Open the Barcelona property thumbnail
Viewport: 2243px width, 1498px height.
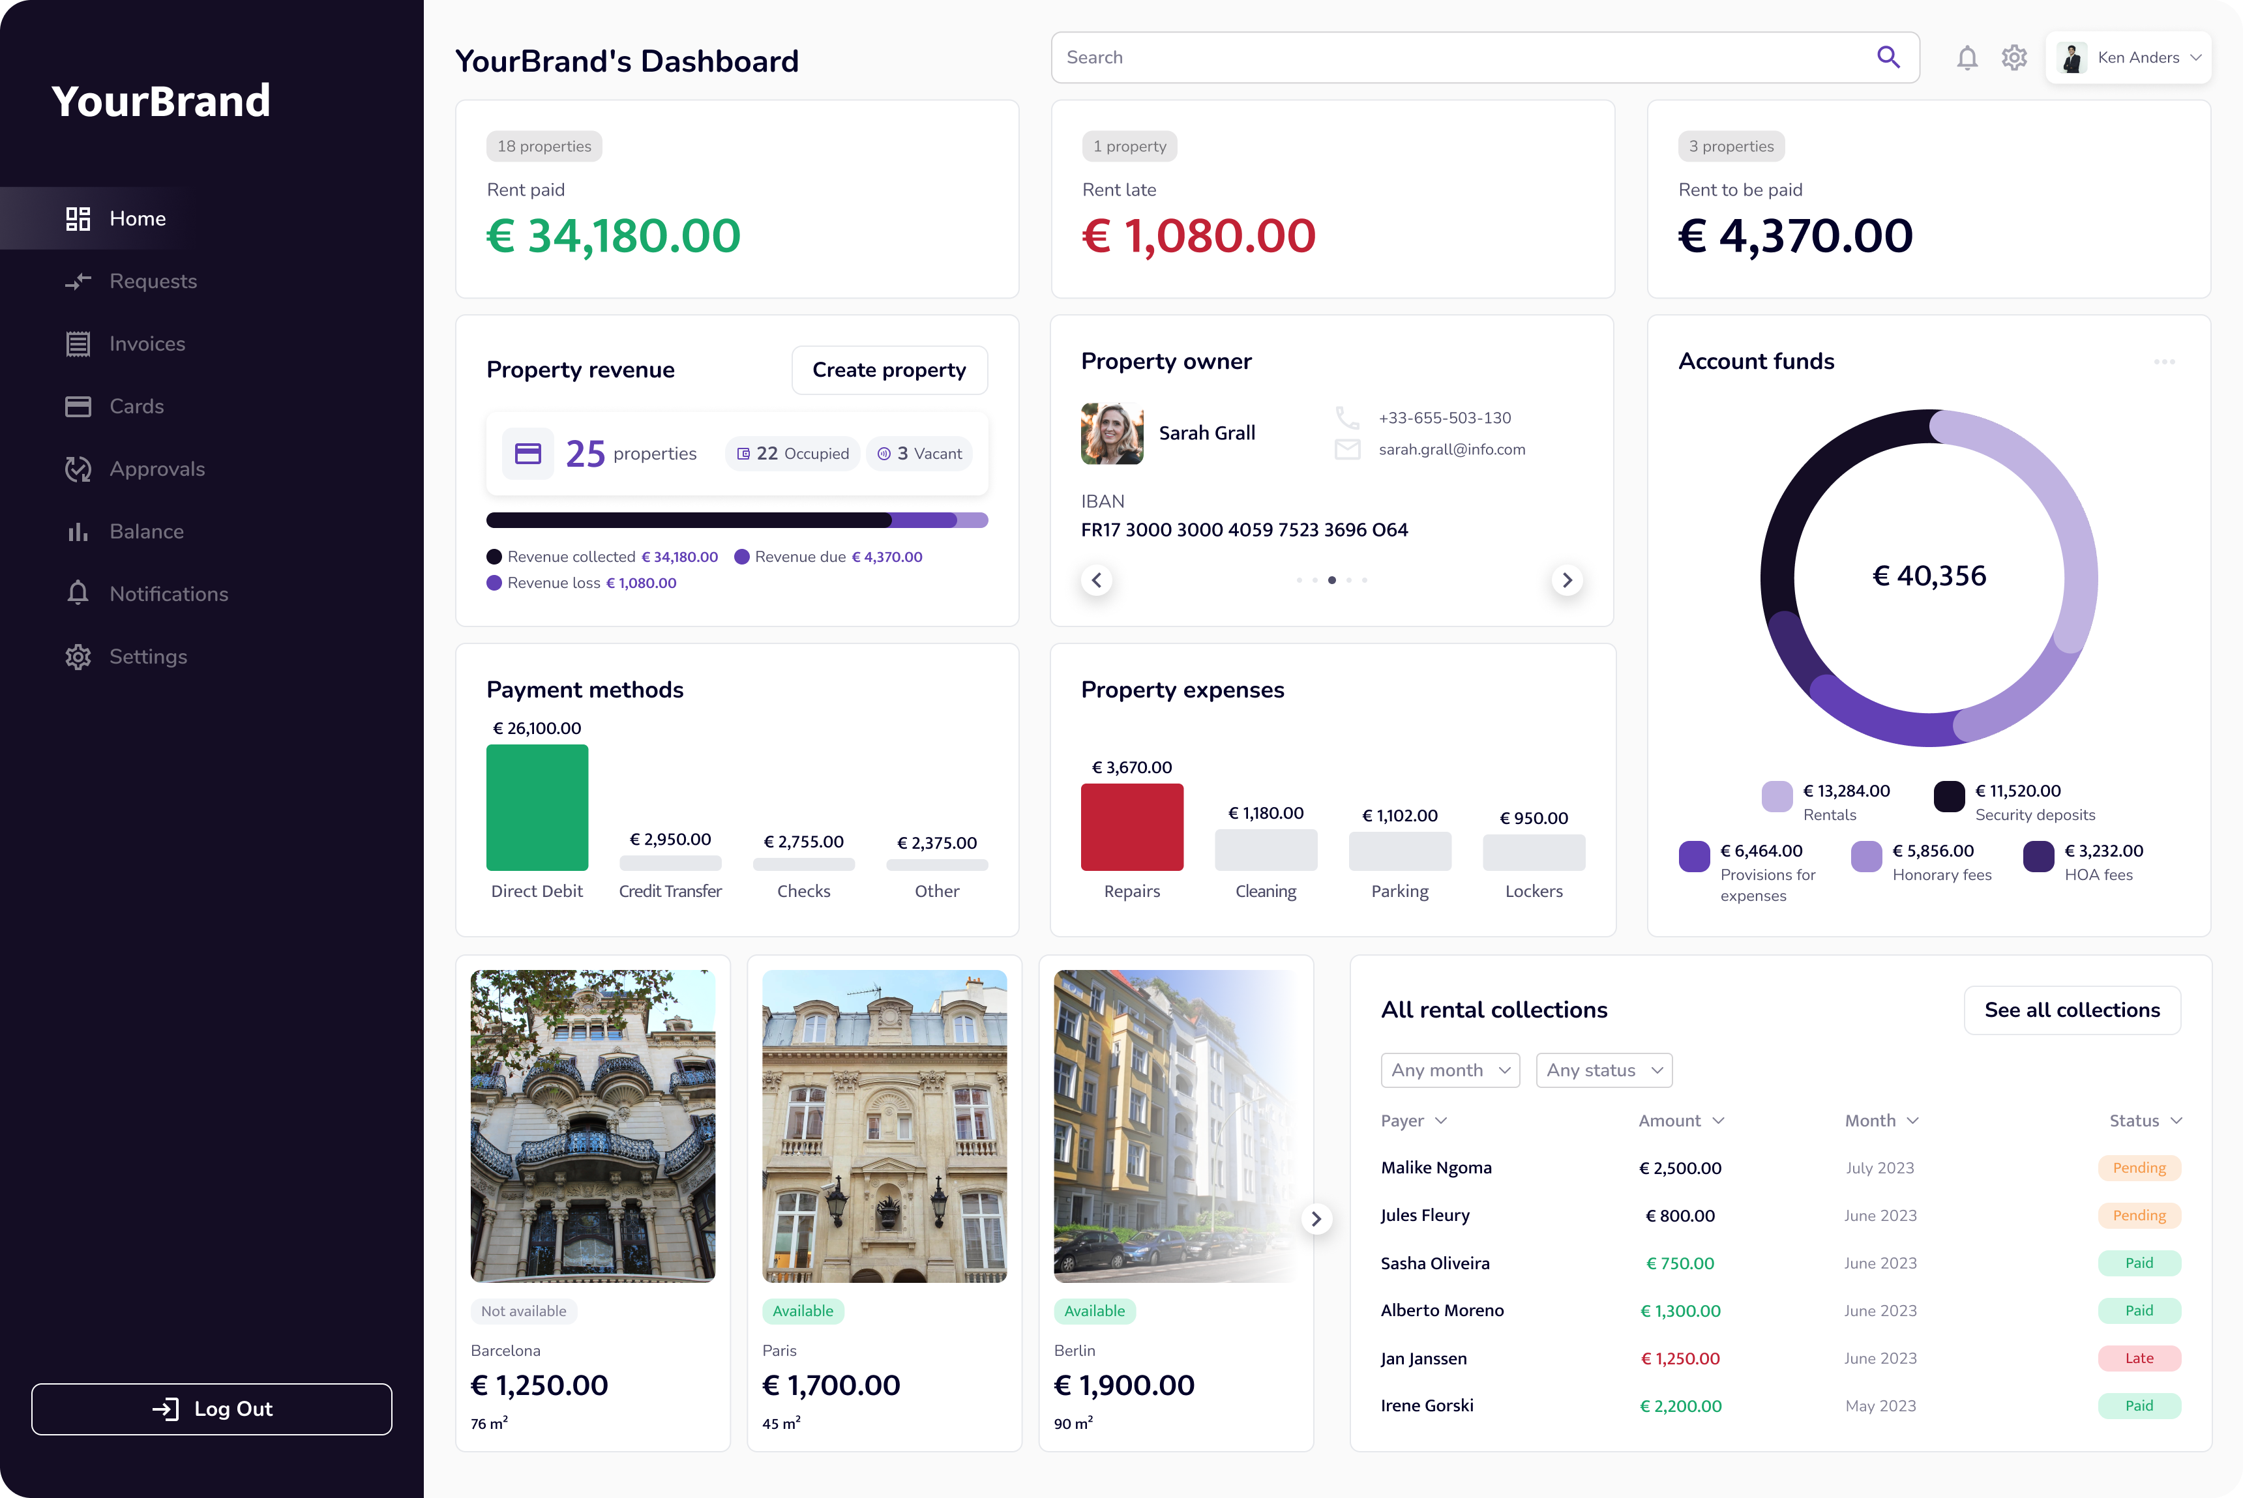point(593,1125)
